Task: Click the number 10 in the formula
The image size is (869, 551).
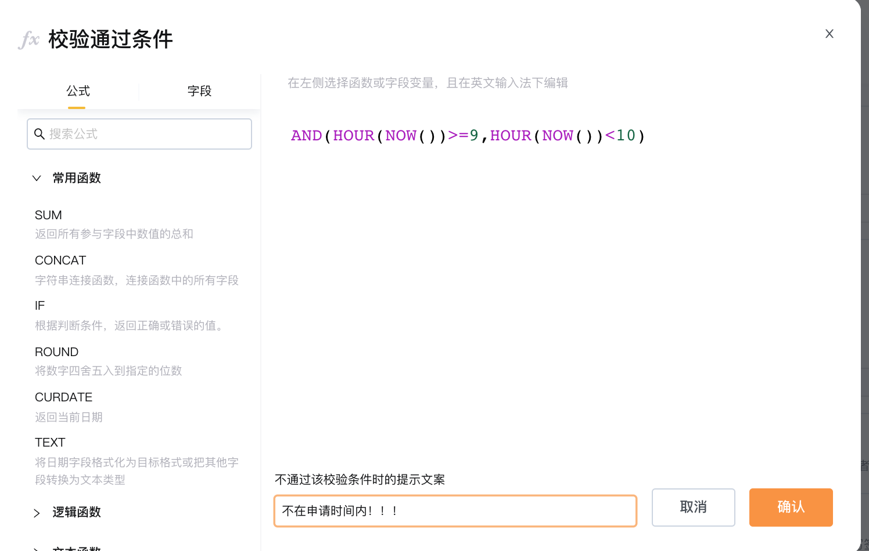Action: point(626,136)
